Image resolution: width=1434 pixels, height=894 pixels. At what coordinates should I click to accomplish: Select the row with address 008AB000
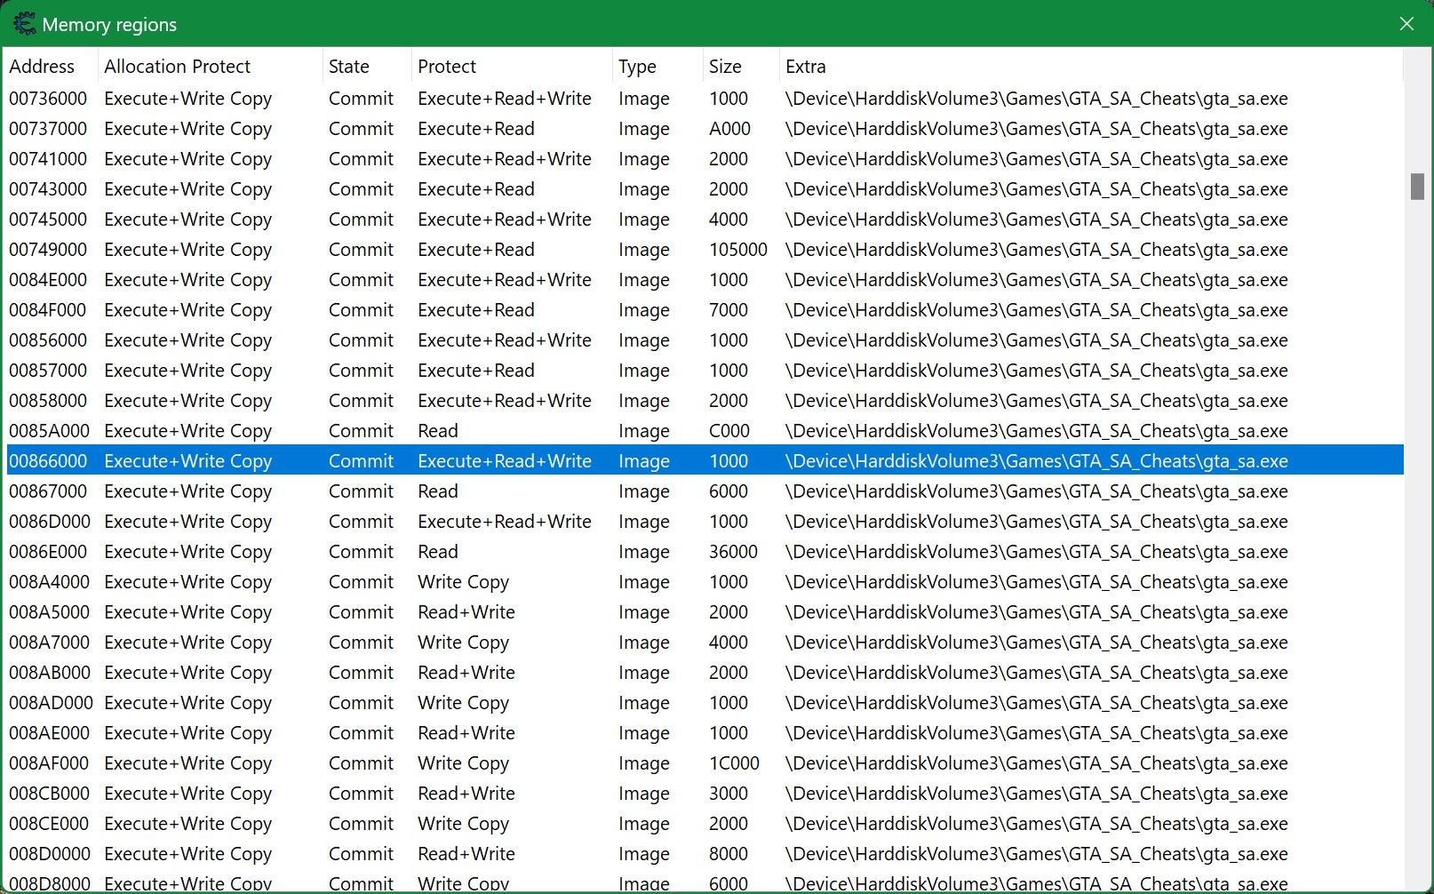(705, 673)
